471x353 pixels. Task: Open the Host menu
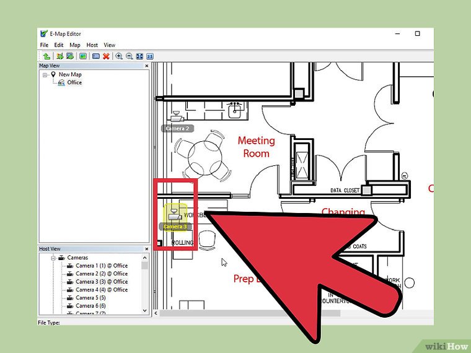92,45
